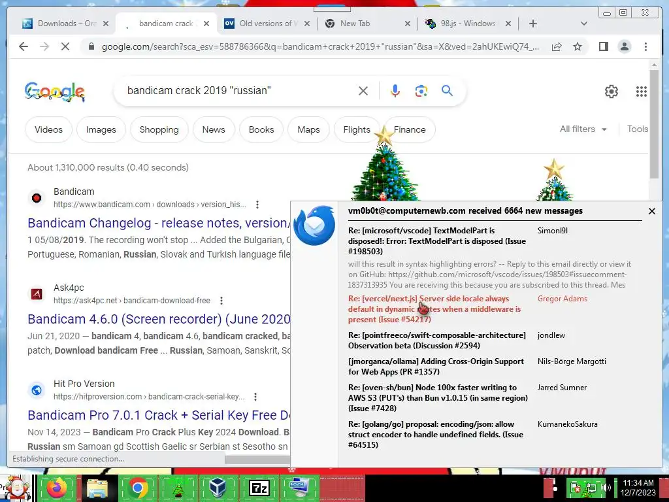This screenshot has height=502, width=669.
Task: Open Chrome's three-dot menu
Action: click(x=645, y=46)
